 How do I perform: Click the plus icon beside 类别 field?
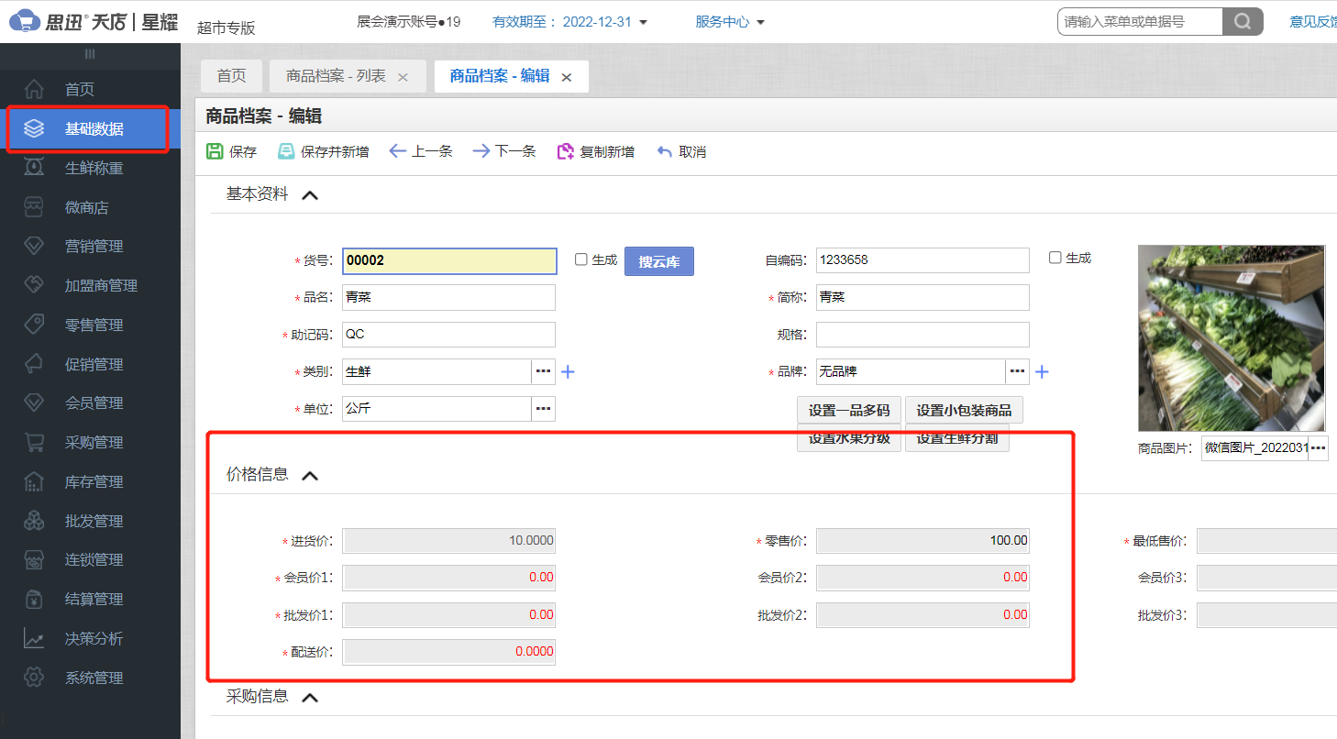(569, 371)
